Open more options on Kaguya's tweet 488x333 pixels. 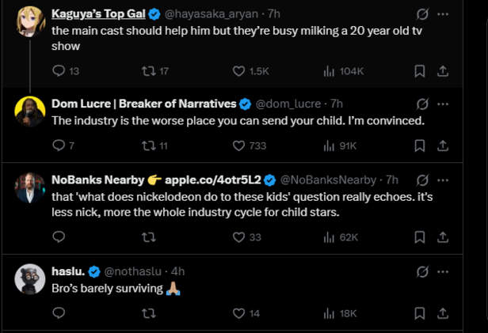point(443,14)
